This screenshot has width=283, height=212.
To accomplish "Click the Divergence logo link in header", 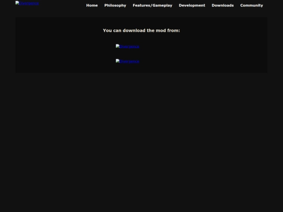I will coord(27,3).
